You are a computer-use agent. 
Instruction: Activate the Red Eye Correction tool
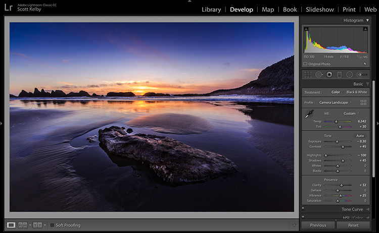[x=329, y=74]
